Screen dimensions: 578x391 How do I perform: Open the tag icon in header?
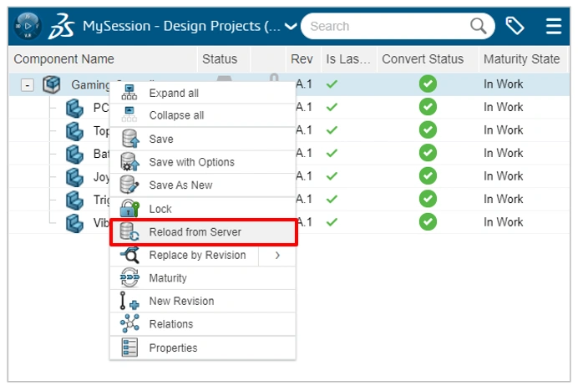click(515, 26)
